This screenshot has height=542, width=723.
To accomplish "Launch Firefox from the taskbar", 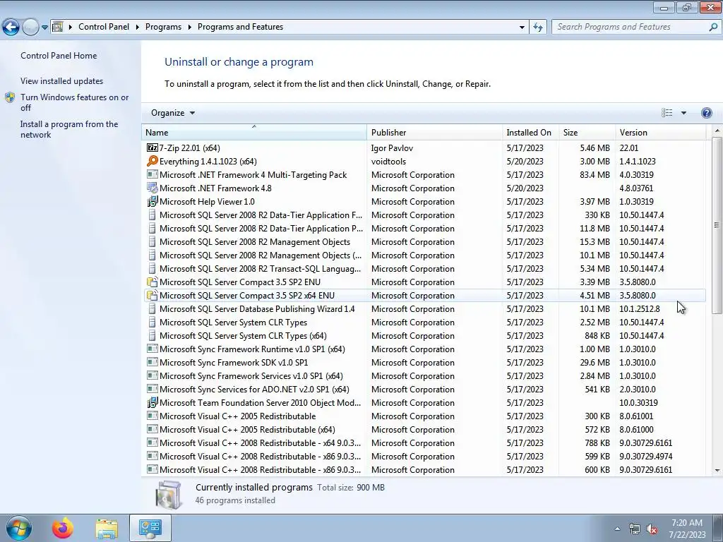I will click(62, 528).
